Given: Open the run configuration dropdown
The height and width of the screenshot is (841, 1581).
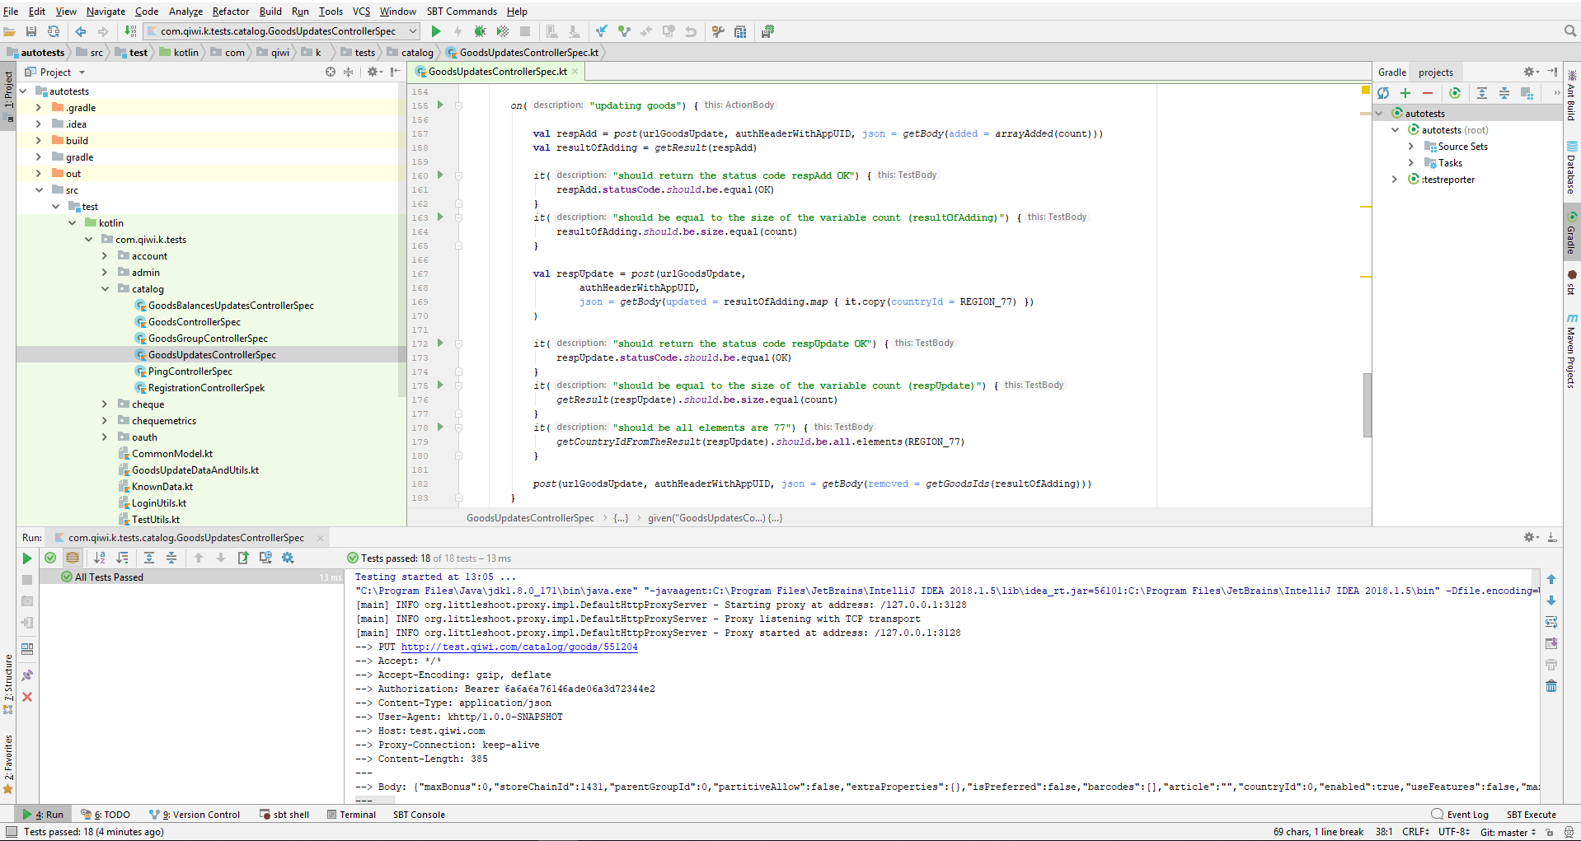Looking at the screenshot, I should coord(413,31).
